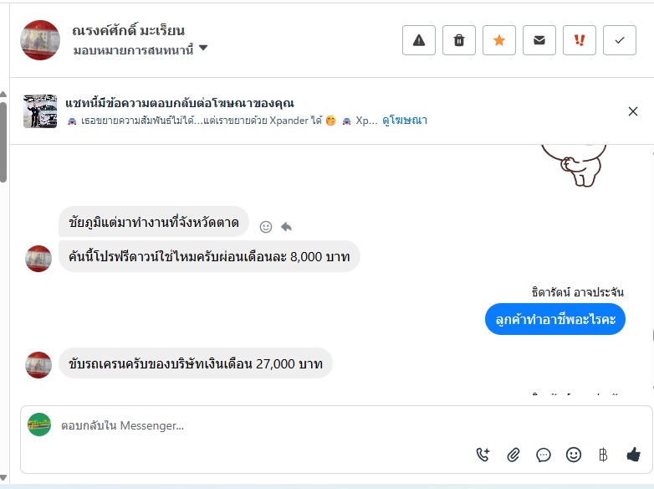This screenshot has width=654, height=489.
Task: Open saved replies speech bubble icon
Action: pyautogui.click(x=544, y=455)
